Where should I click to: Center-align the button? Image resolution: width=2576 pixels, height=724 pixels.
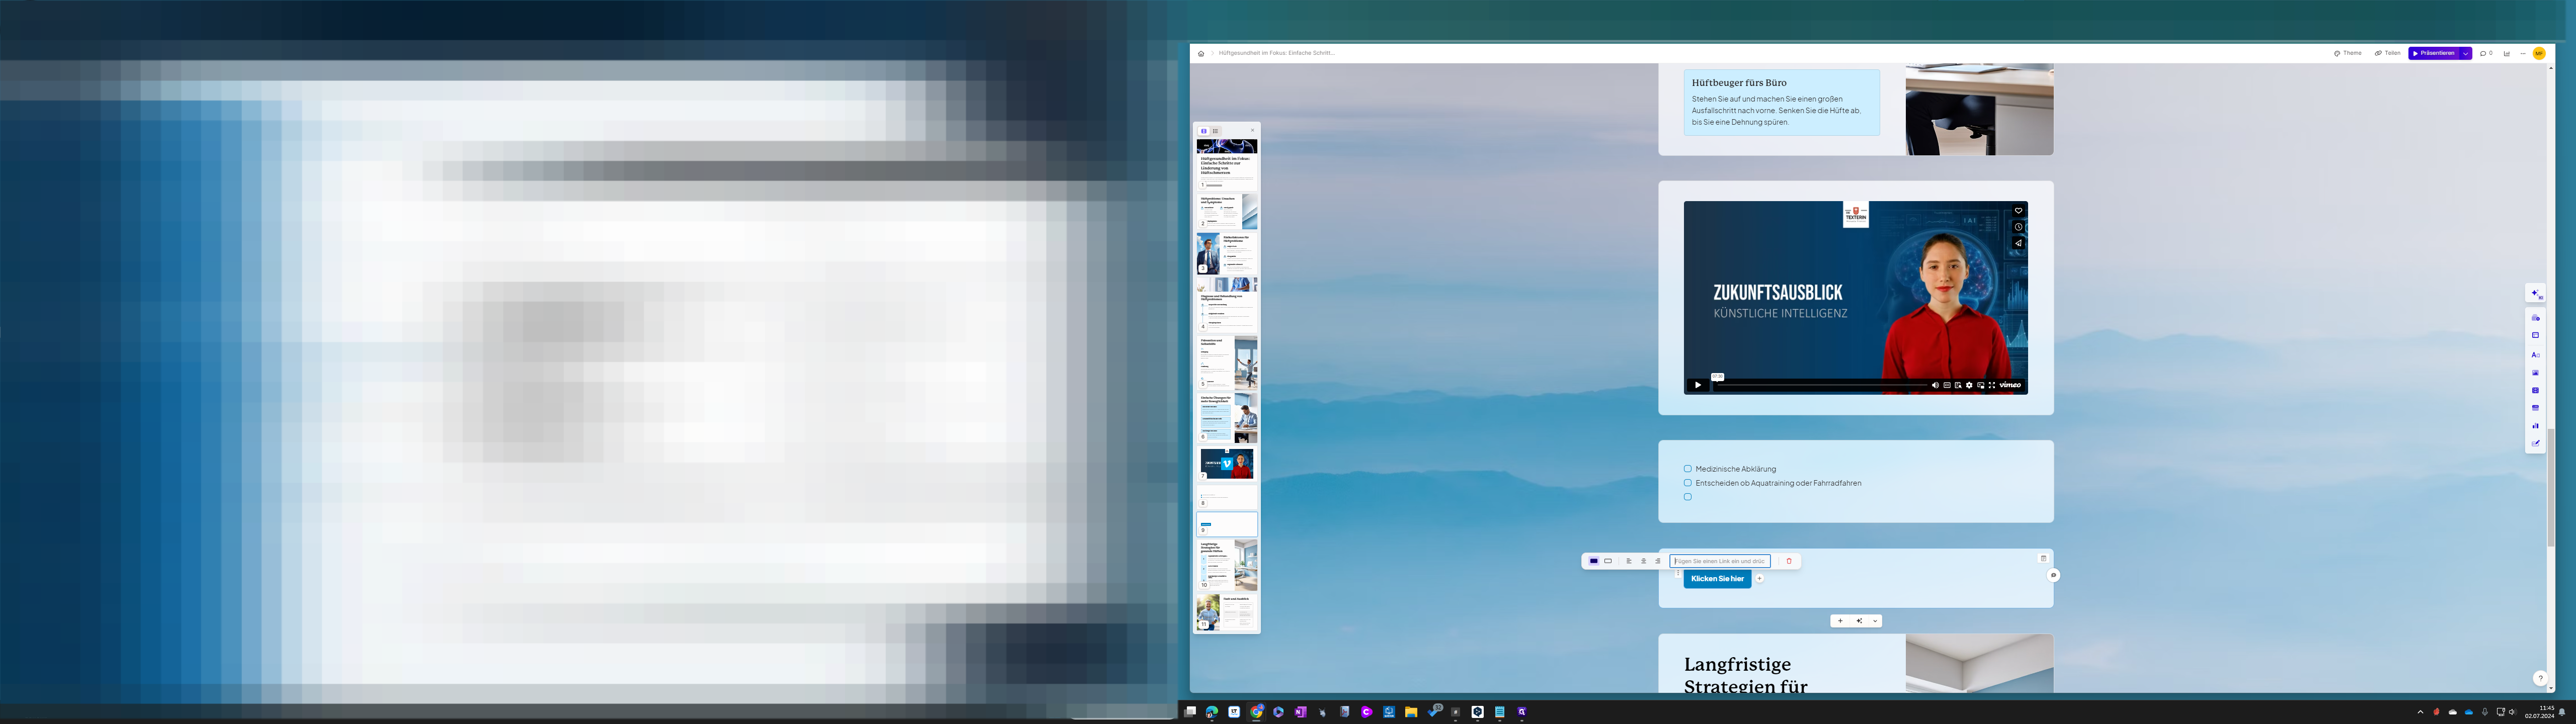coord(1643,561)
